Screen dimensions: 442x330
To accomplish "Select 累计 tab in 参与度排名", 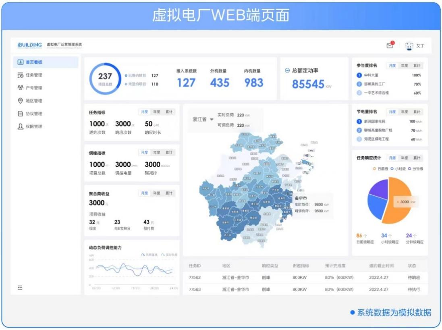I will point(417,65).
